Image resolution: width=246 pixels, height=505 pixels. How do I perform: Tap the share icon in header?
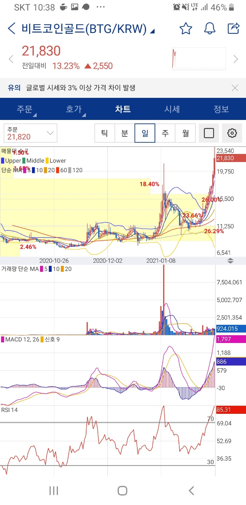(x=233, y=28)
